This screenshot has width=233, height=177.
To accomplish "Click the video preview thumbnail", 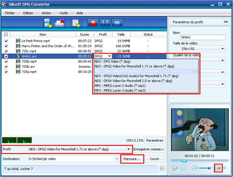I will pyautogui.click(x=200, y=130).
